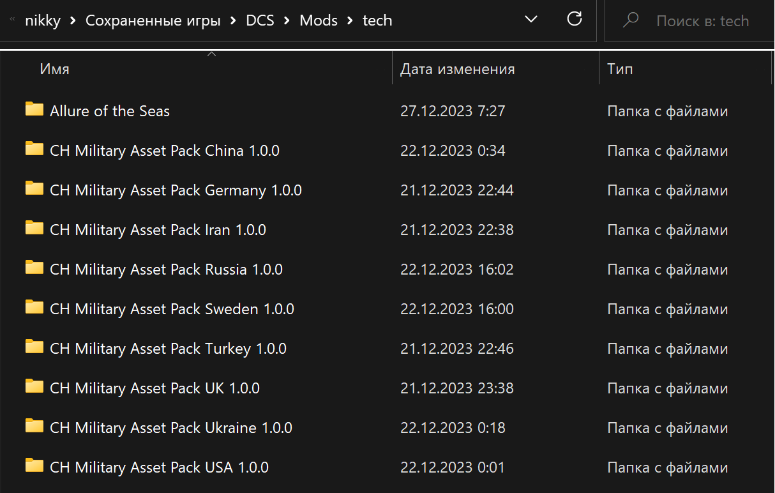This screenshot has width=775, height=493.
Task: Click the date 21.12.2023 22:46
Action: click(x=457, y=349)
